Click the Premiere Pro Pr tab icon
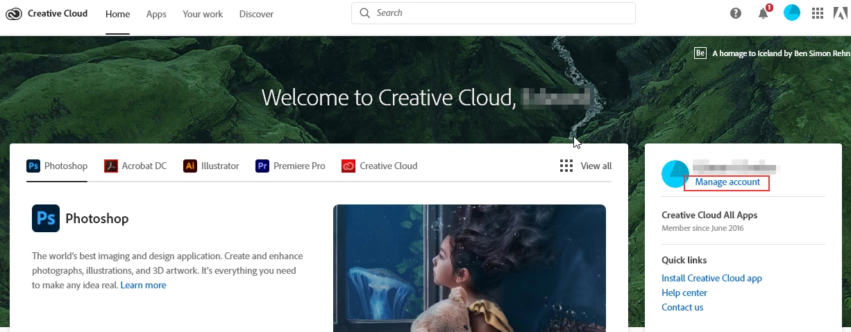The image size is (851, 332). point(262,166)
